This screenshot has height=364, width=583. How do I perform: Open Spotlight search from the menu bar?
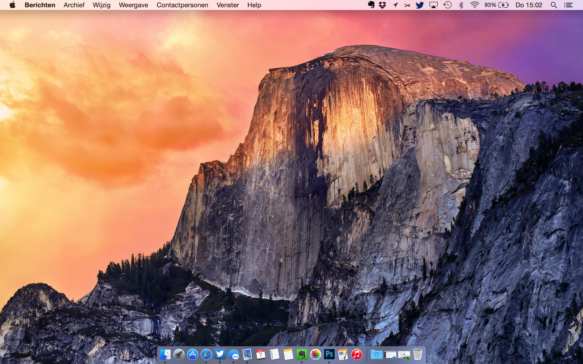click(554, 5)
